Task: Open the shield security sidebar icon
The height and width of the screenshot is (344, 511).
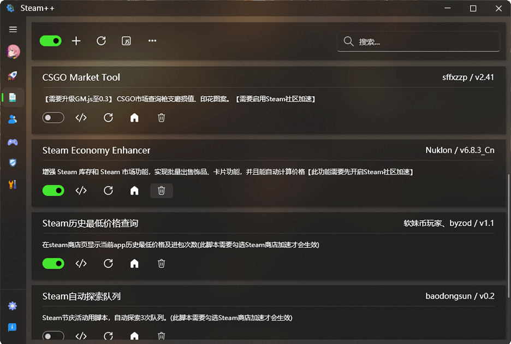Action: [x=13, y=162]
